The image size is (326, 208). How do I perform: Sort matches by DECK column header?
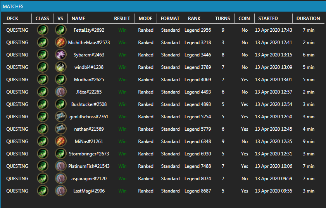(x=12, y=19)
